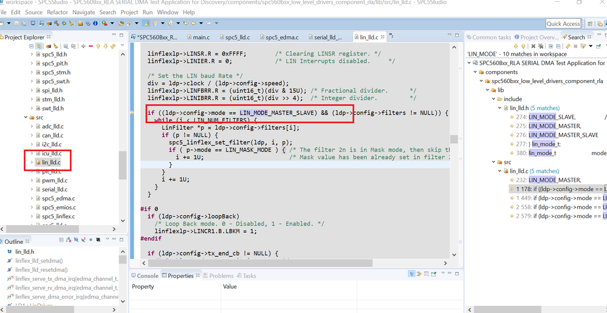This screenshot has width=607, height=313.
Task: Click the Back navigation arrow in the toolbar
Action: (193, 23)
